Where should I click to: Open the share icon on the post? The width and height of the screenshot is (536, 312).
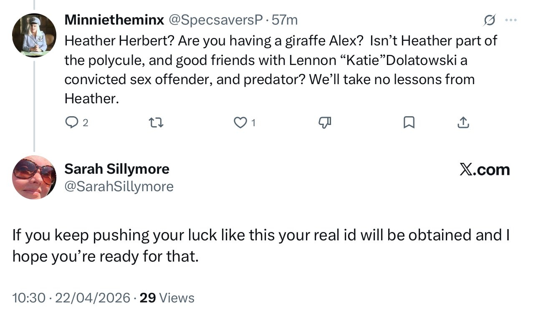pos(463,122)
